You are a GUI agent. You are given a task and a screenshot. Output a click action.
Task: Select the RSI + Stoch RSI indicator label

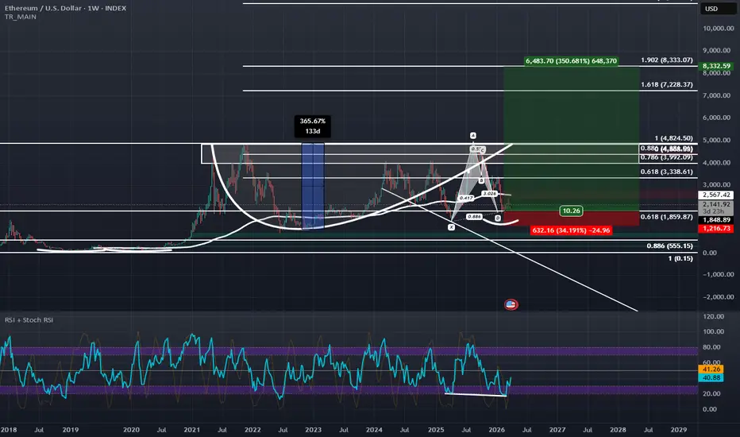[29, 320]
